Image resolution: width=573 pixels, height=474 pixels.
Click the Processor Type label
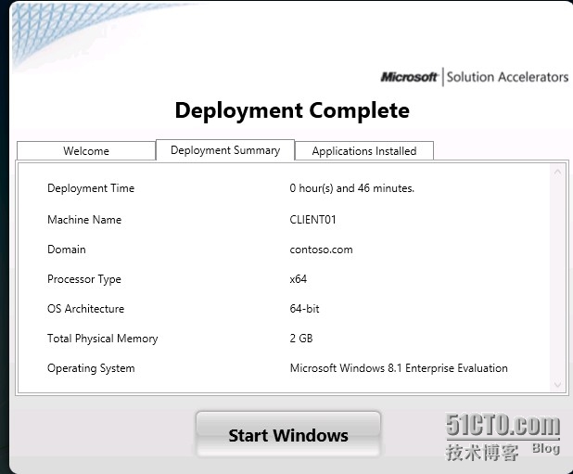click(x=84, y=279)
